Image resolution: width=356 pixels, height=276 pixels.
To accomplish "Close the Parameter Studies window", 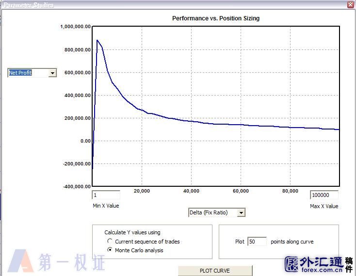I will tap(351, 4).
